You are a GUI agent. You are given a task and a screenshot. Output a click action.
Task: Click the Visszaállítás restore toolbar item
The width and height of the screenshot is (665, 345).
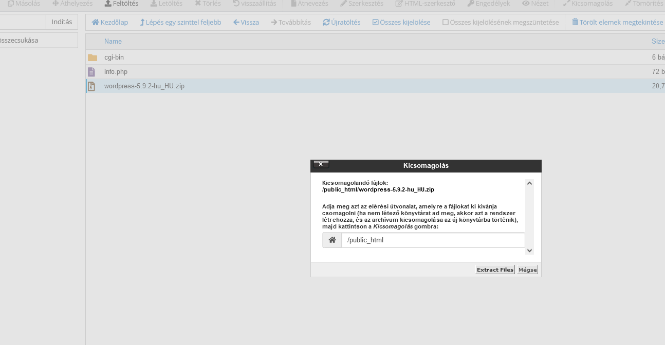click(254, 4)
